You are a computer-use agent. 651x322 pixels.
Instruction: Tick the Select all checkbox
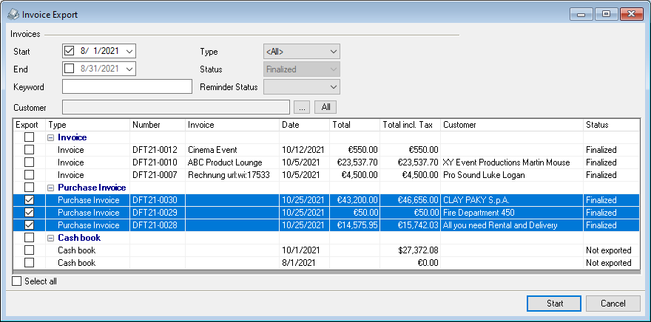18,281
